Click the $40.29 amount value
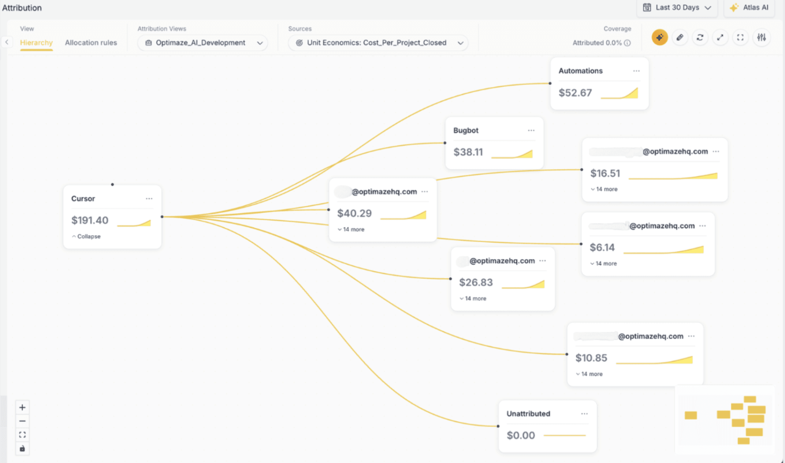The image size is (785, 463). [x=355, y=213]
